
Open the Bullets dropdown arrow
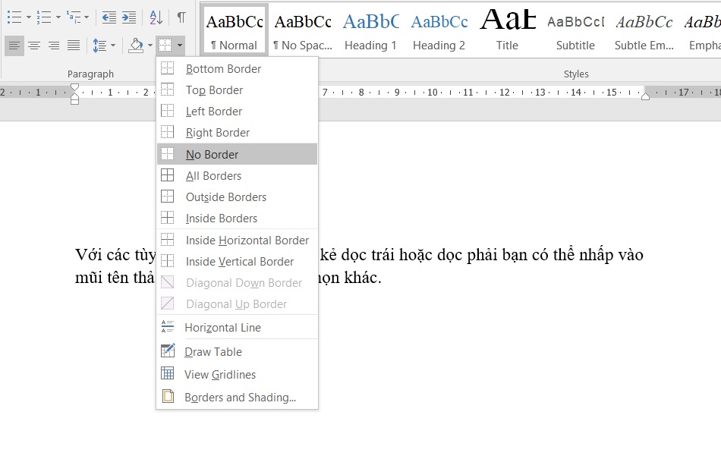[28, 17]
